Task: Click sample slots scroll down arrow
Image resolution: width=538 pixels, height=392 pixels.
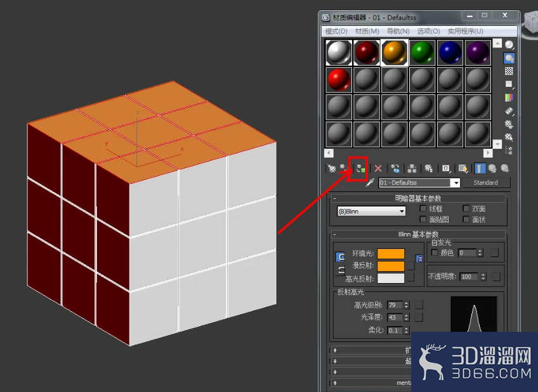Action: tap(497, 144)
